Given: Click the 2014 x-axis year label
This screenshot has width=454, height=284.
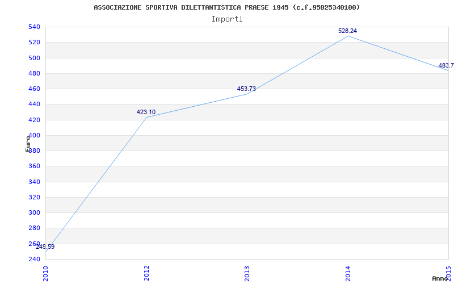Looking at the screenshot, I should 348,273.
